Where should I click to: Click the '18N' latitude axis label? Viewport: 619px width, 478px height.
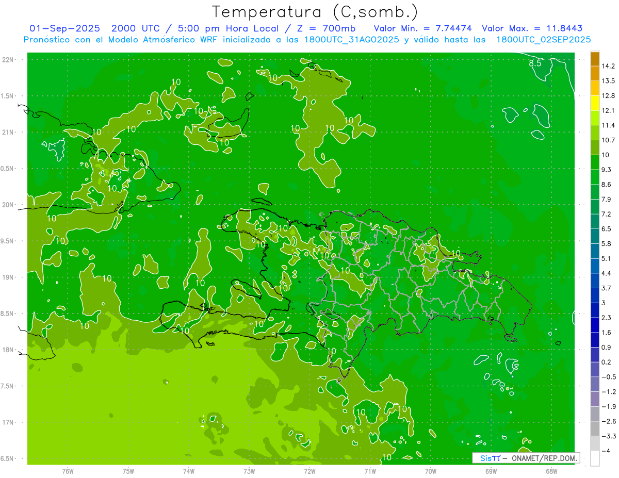[8, 350]
